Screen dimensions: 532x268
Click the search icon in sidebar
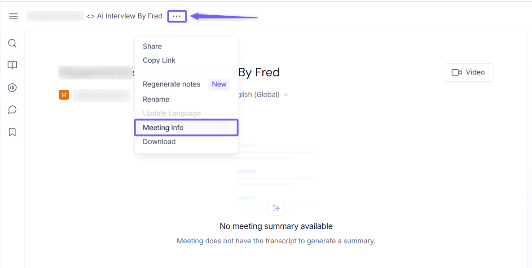pyautogui.click(x=13, y=43)
